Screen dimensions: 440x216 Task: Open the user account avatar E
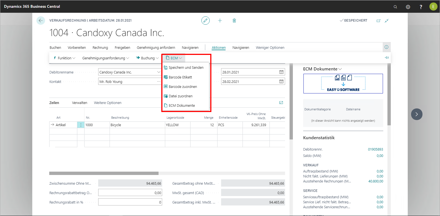[433, 6]
